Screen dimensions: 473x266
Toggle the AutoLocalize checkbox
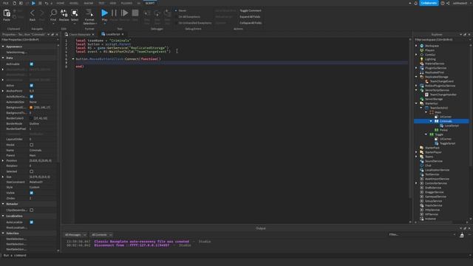[32, 222]
